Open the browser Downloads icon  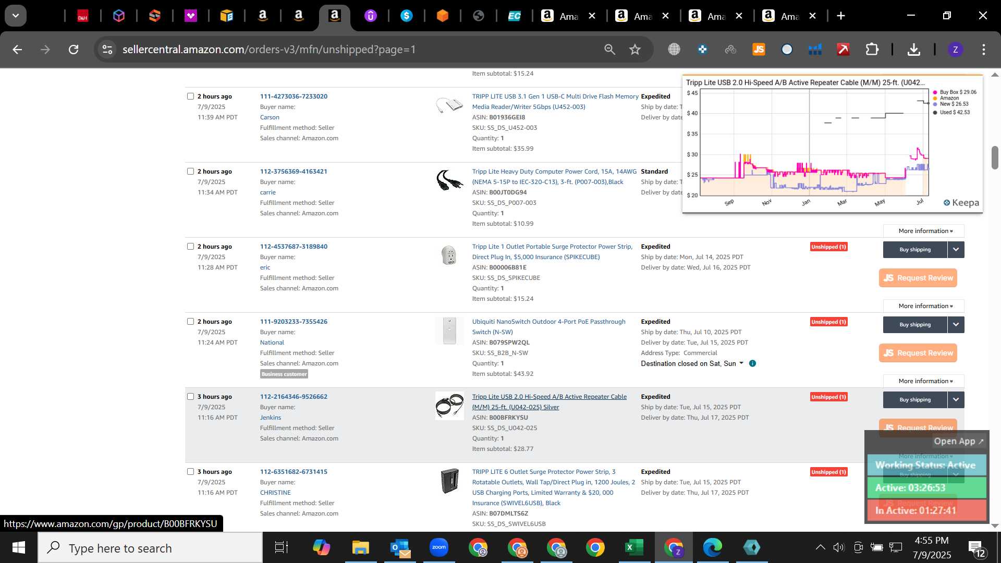pos(913,50)
